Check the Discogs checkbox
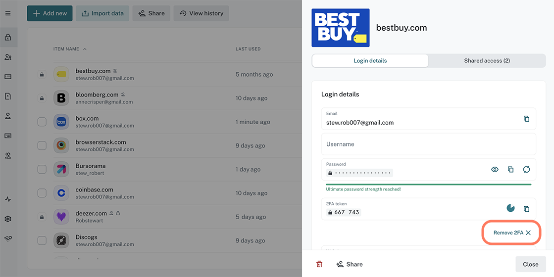The width and height of the screenshot is (554, 277). [42, 241]
